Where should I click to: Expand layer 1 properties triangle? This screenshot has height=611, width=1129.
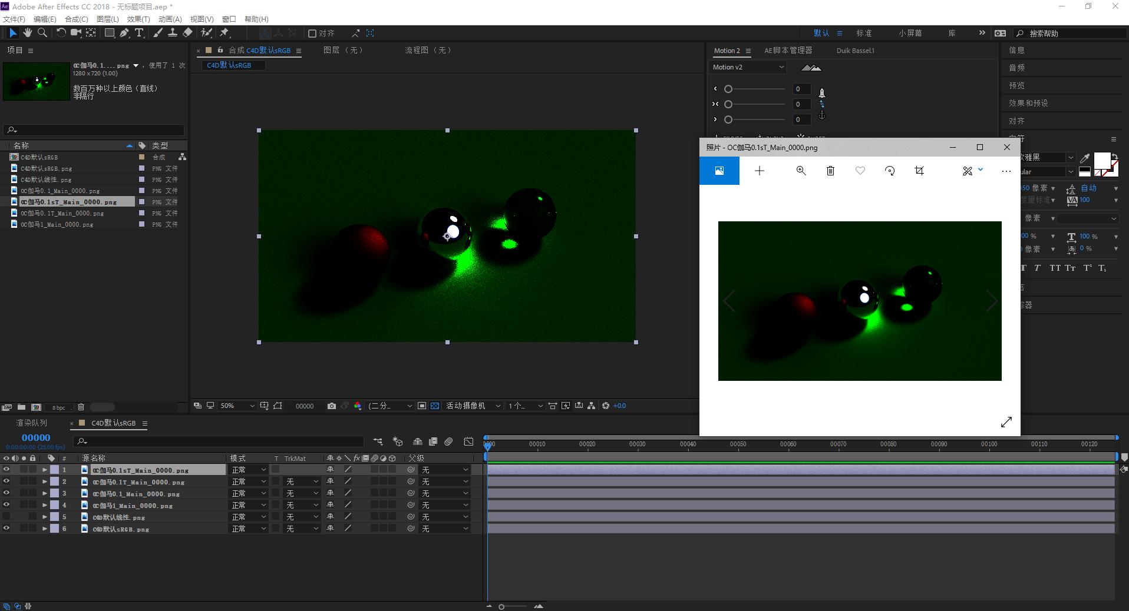click(45, 470)
